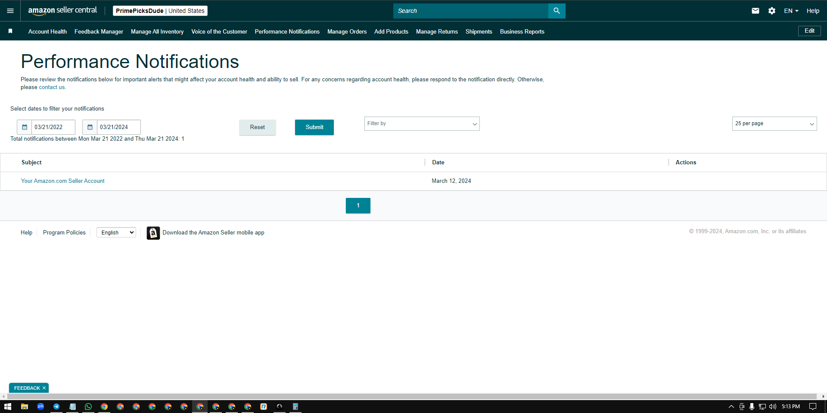Image resolution: width=827 pixels, height=413 pixels.
Task: Click the 5:13 PM taskbar clock
Action: [791, 407]
